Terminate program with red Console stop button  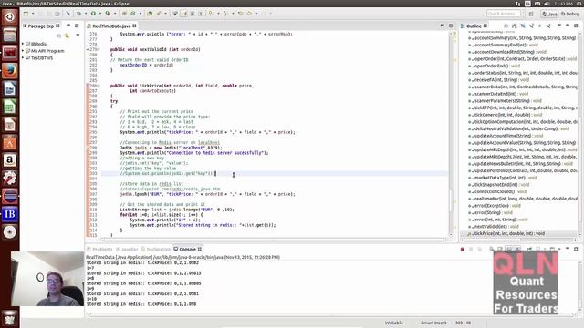463,249
